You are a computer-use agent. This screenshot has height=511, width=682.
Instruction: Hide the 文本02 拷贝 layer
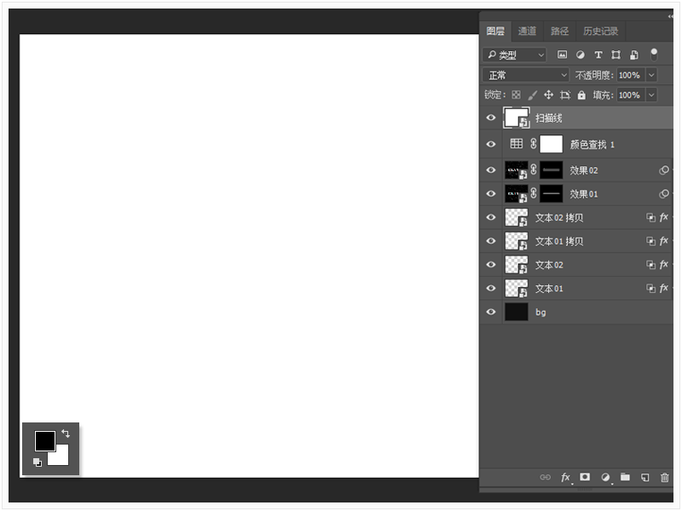click(x=491, y=217)
